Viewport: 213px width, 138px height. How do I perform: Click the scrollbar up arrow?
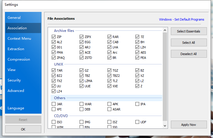click(x=165, y=30)
